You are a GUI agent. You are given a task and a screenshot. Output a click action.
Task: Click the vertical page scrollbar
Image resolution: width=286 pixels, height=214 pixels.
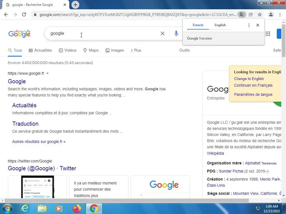click(x=283, y=41)
